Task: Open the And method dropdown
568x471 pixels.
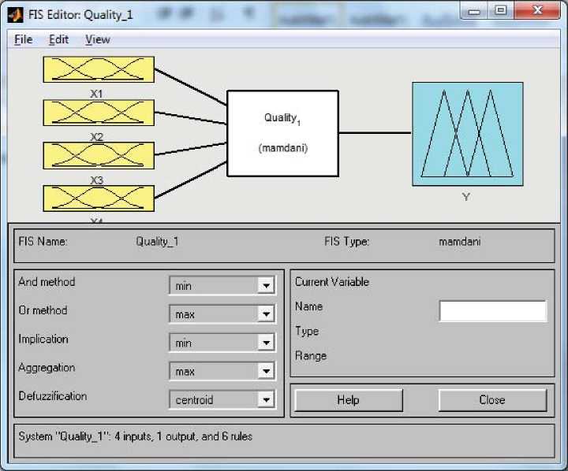Action: [222, 286]
